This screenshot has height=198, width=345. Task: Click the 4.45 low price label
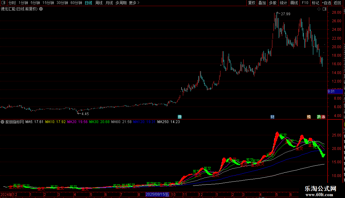[x=85, y=114]
